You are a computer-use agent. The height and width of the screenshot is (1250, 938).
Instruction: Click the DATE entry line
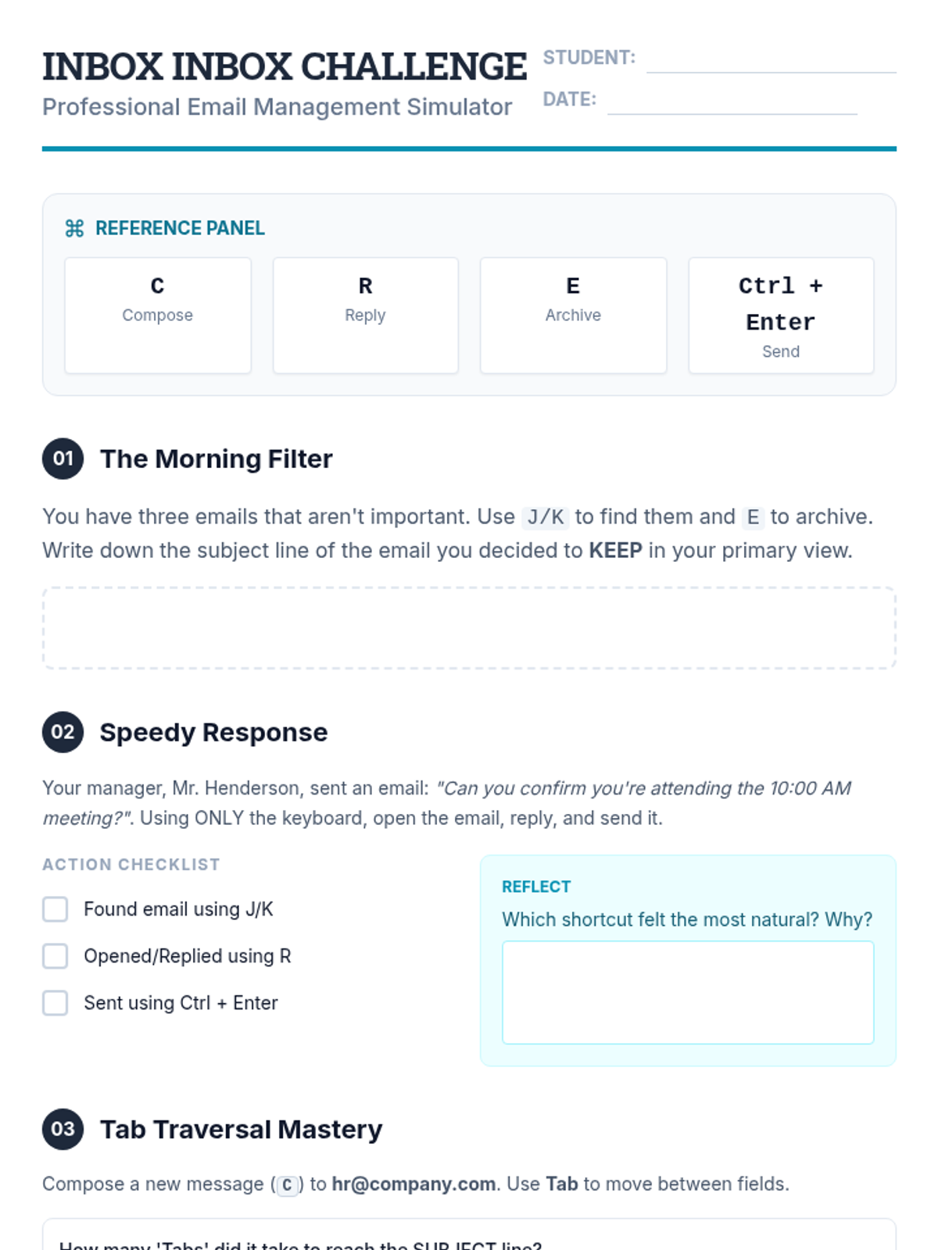click(732, 102)
